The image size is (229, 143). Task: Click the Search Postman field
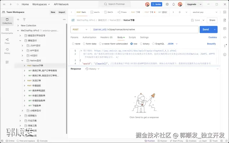(x=115, y=4)
